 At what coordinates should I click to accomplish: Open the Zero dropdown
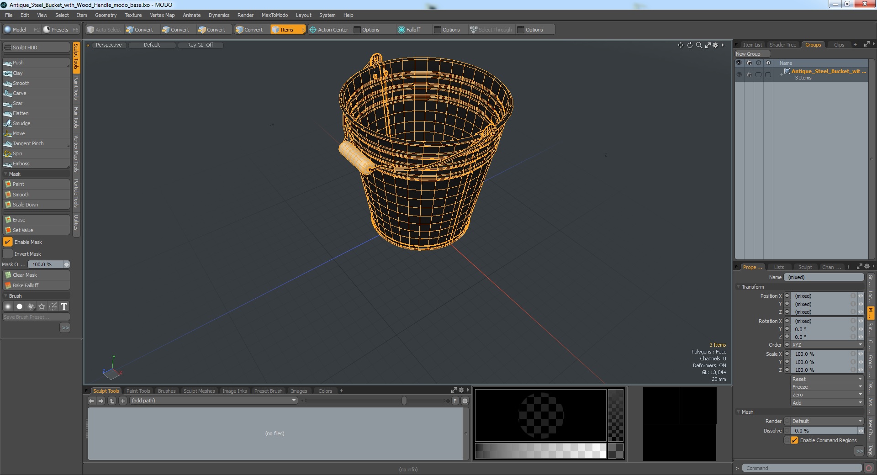[827, 395]
